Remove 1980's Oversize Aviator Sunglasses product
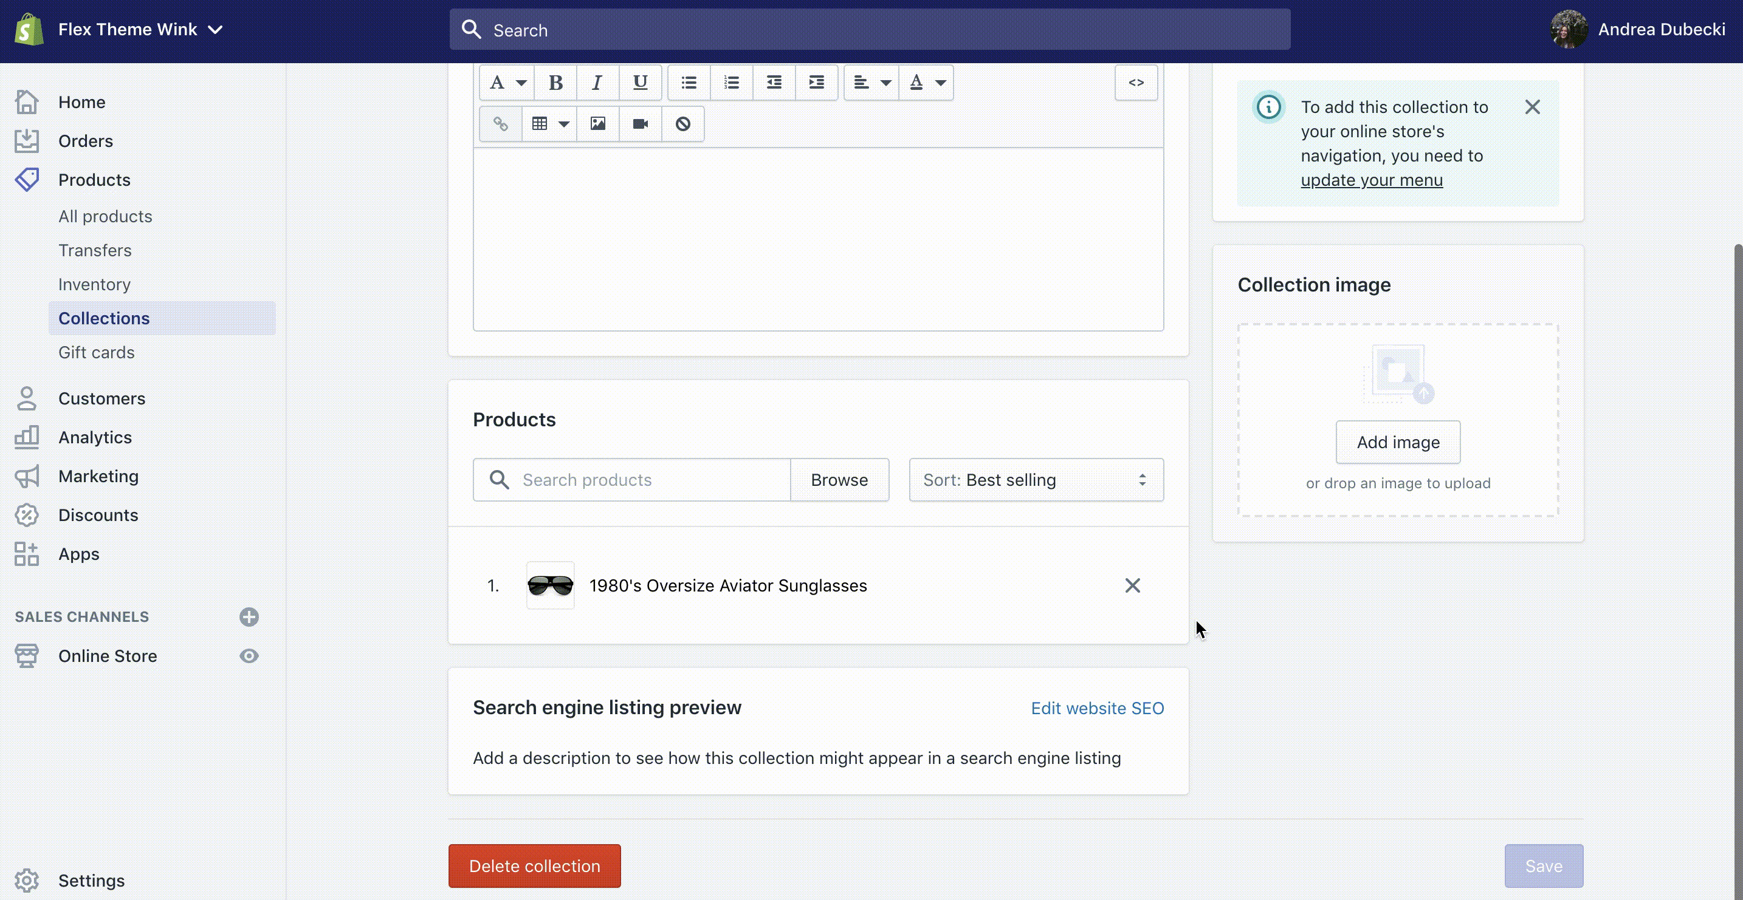This screenshot has width=1743, height=900. click(x=1132, y=585)
